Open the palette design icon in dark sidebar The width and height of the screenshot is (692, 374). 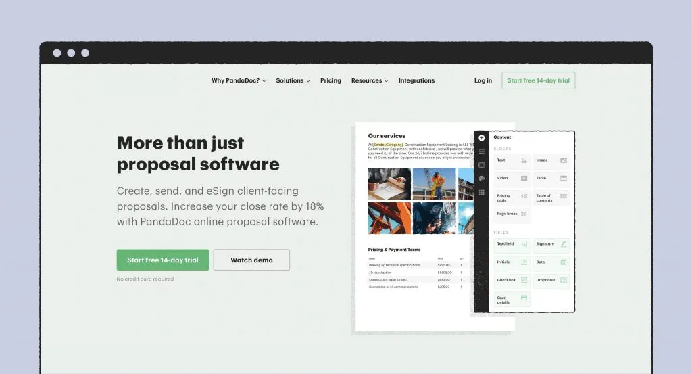click(x=481, y=179)
